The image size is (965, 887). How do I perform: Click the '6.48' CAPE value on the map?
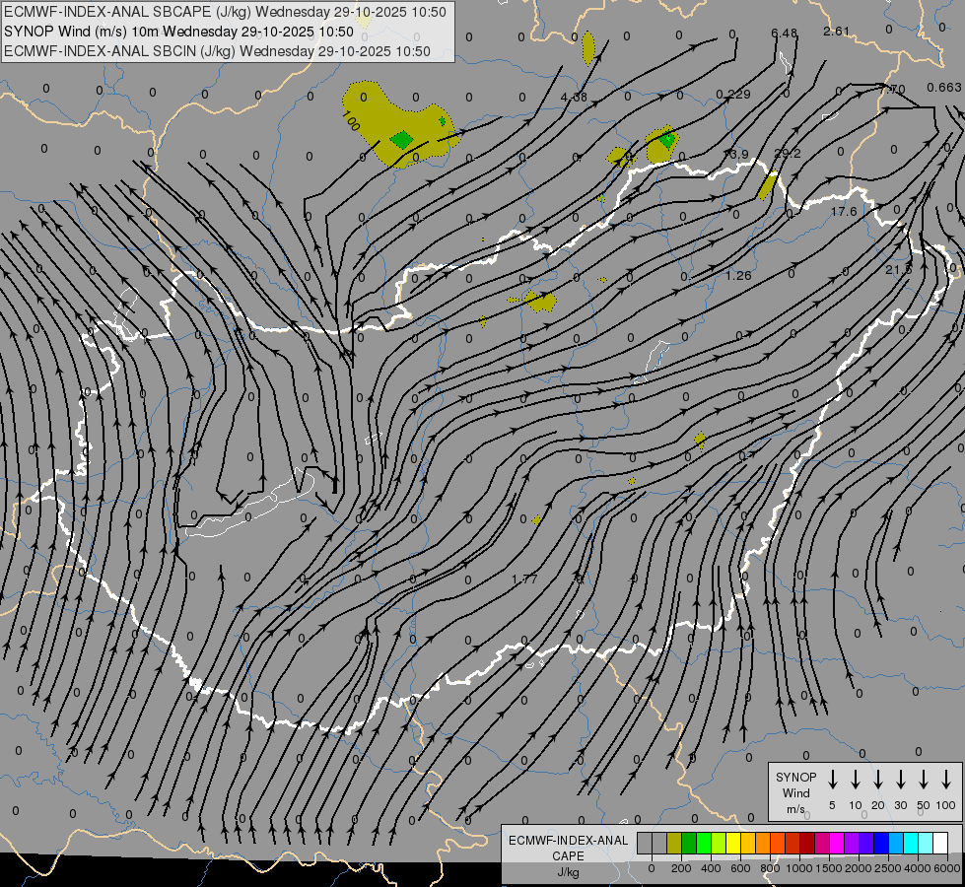coord(784,33)
